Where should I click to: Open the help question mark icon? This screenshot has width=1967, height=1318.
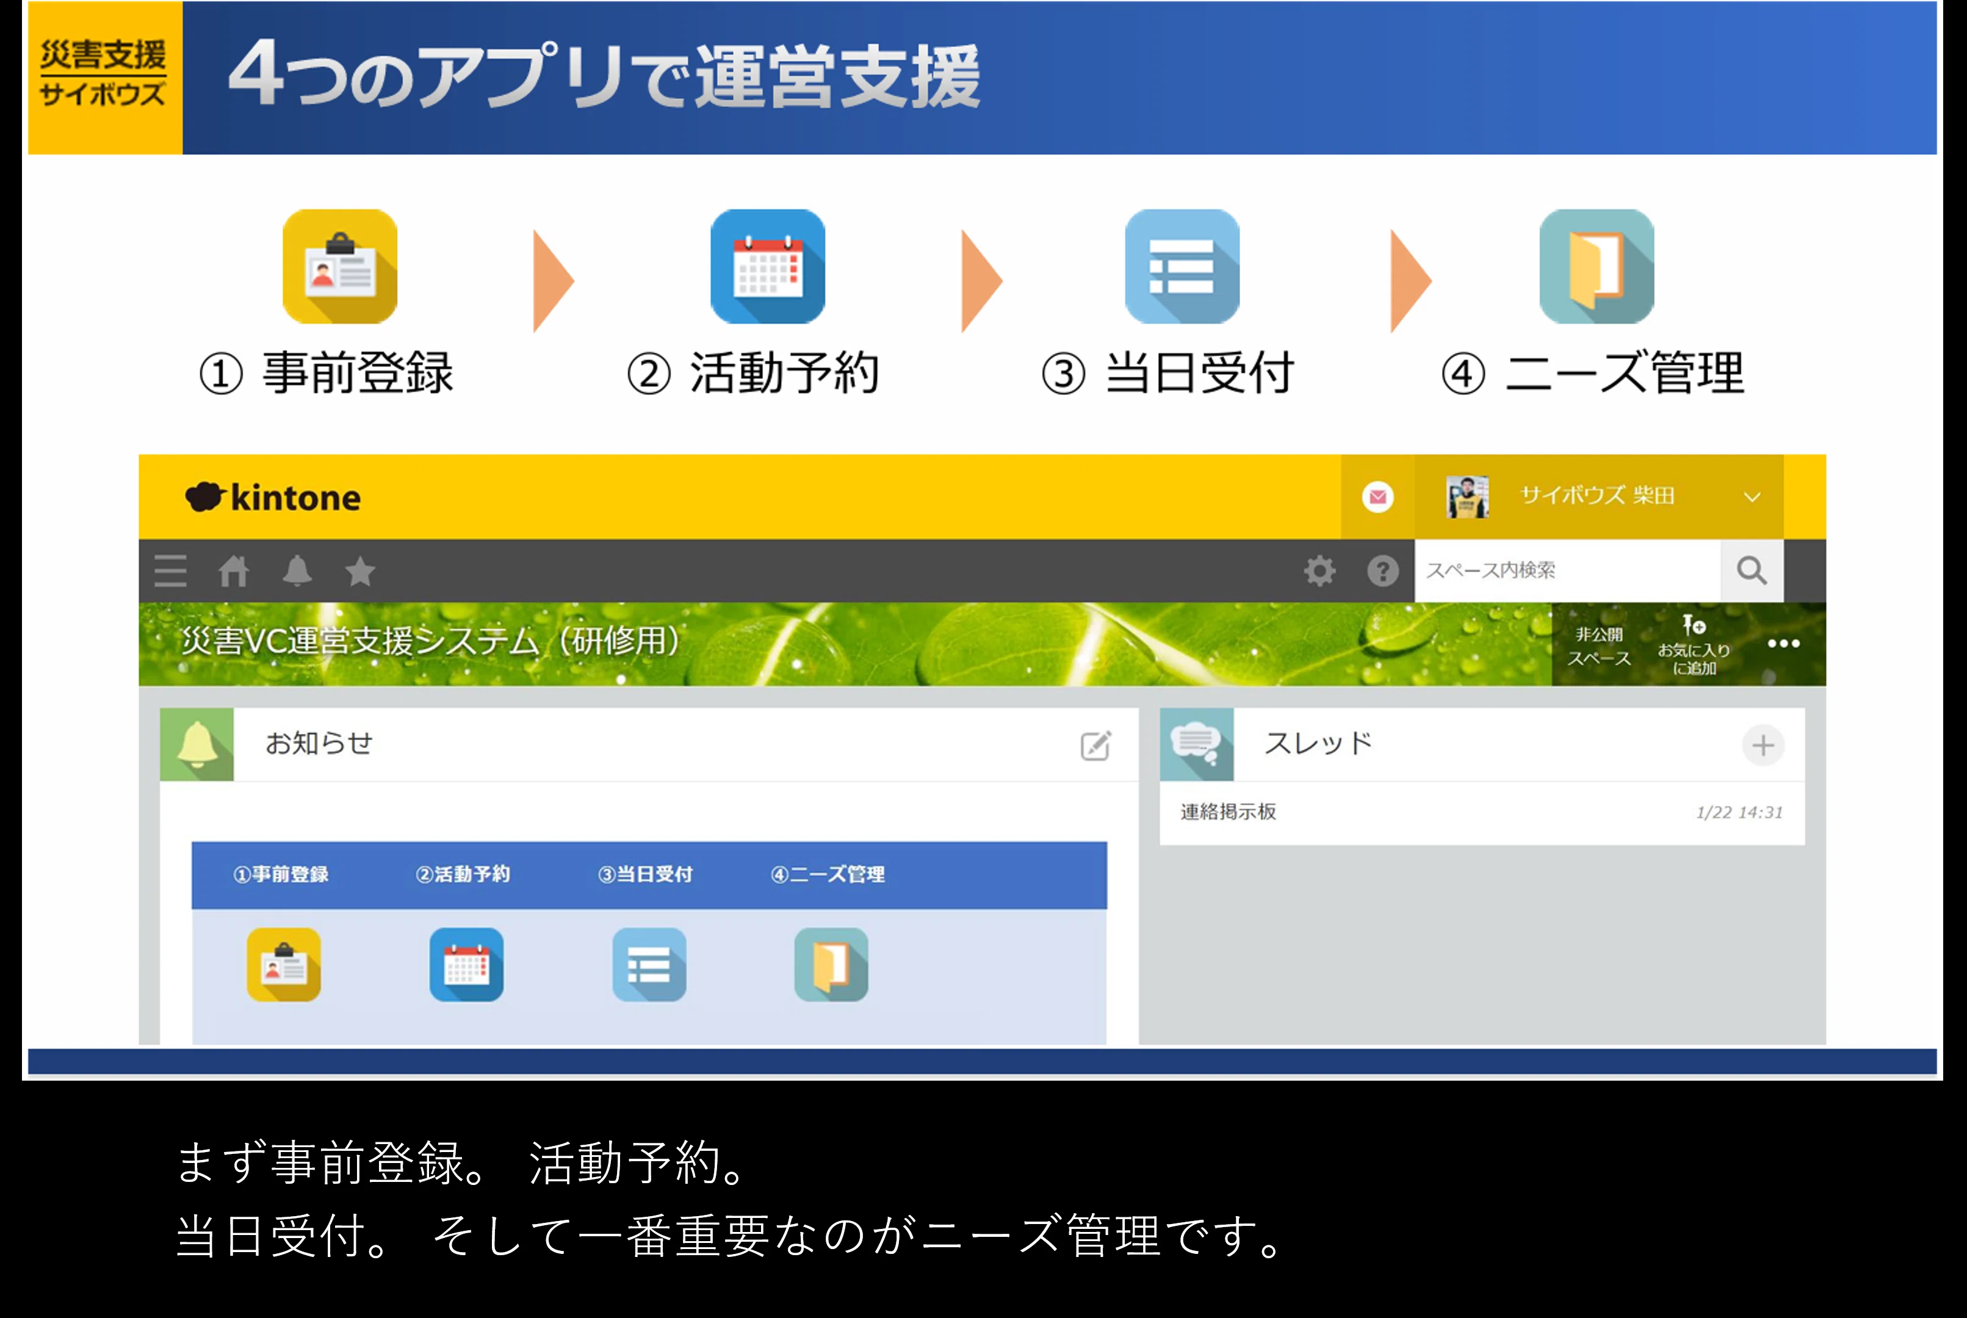(x=1383, y=571)
